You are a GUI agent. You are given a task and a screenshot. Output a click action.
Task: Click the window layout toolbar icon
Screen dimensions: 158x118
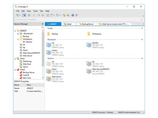pyautogui.click(x=52, y=15)
